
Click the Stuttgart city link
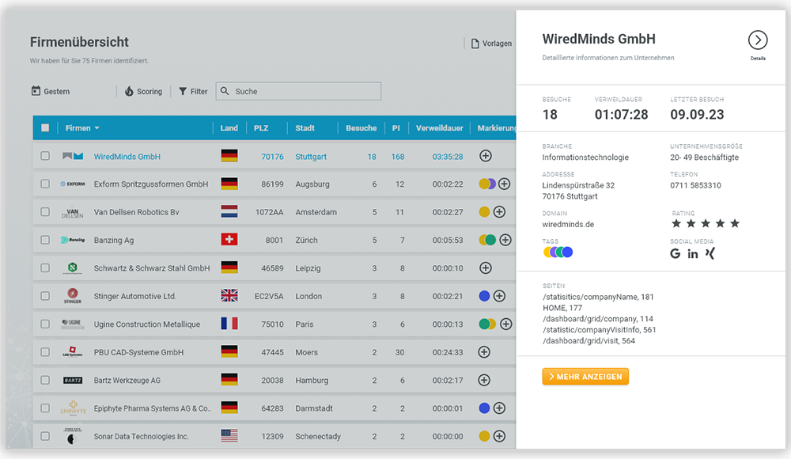point(311,157)
